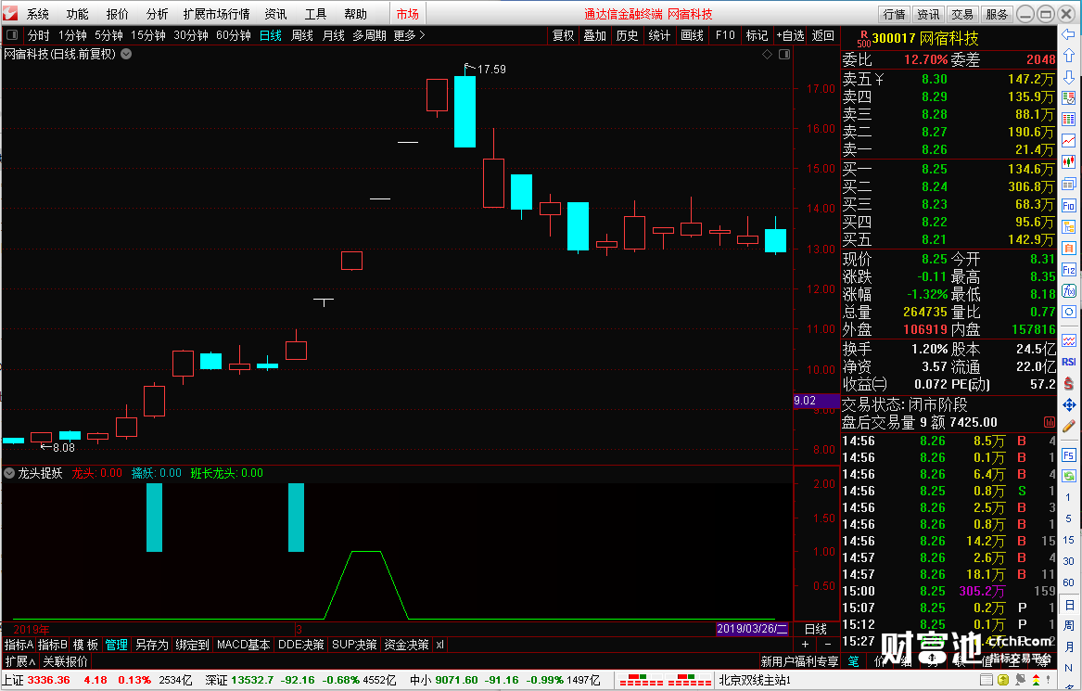Open the 扩展市场行情 menu
The image size is (1082, 691).
pyautogui.click(x=216, y=14)
